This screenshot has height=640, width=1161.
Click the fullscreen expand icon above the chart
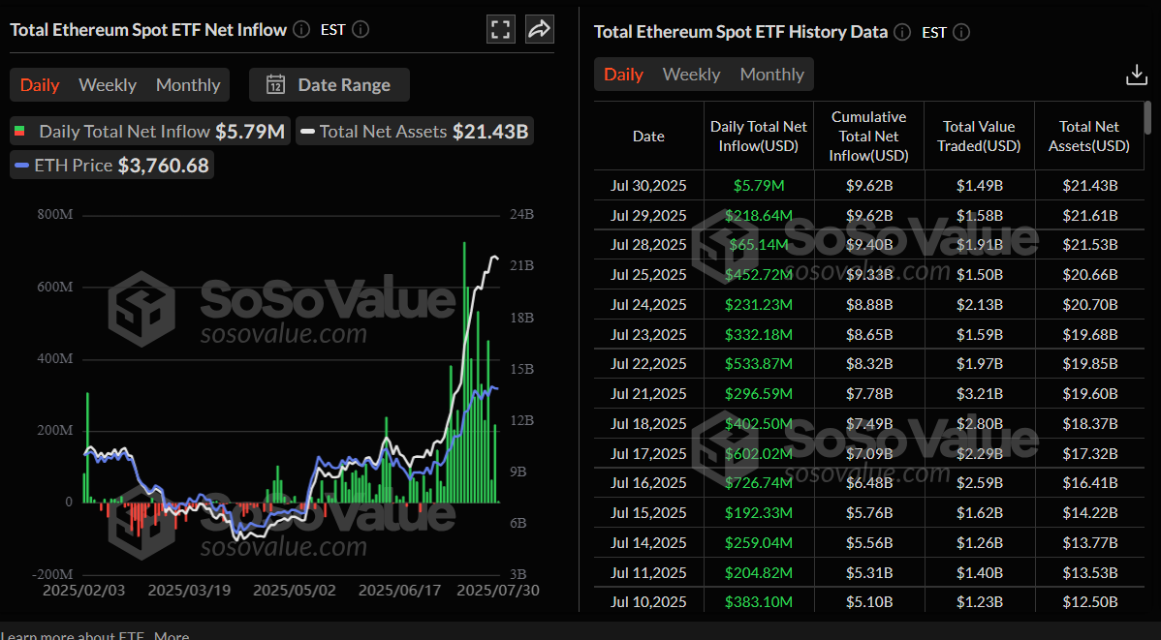[x=500, y=29]
